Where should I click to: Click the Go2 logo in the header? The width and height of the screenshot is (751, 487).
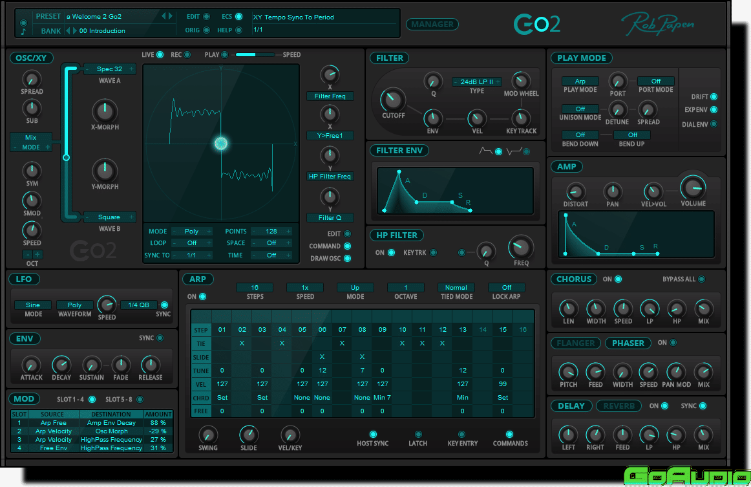(x=536, y=24)
